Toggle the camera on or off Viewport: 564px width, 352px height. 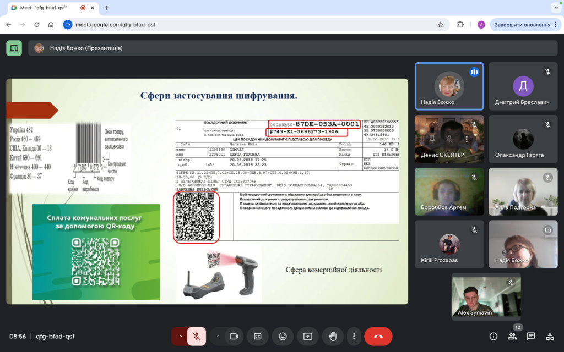tap(234, 337)
